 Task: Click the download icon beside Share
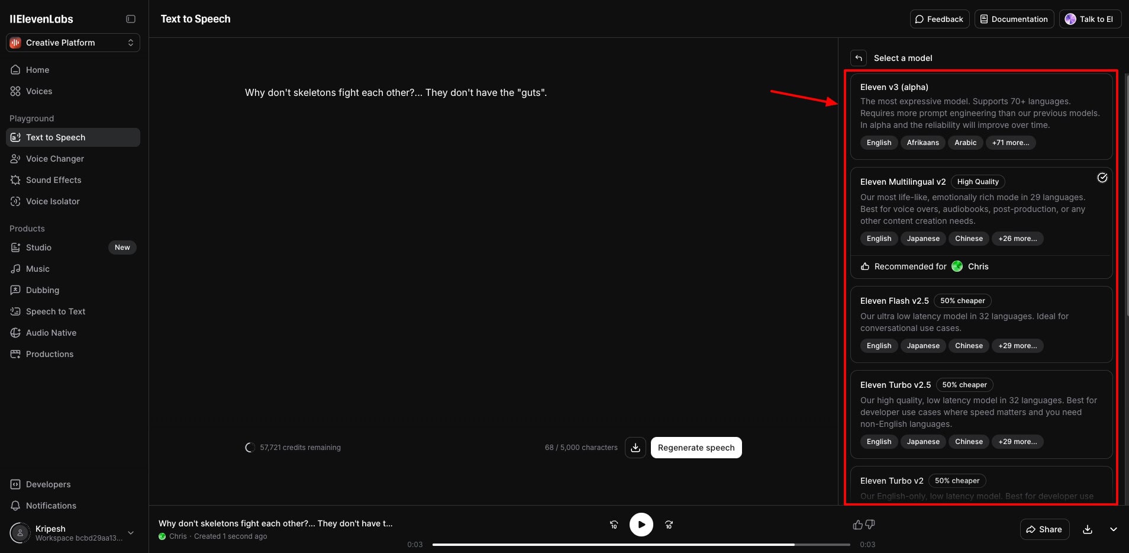(1087, 529)
